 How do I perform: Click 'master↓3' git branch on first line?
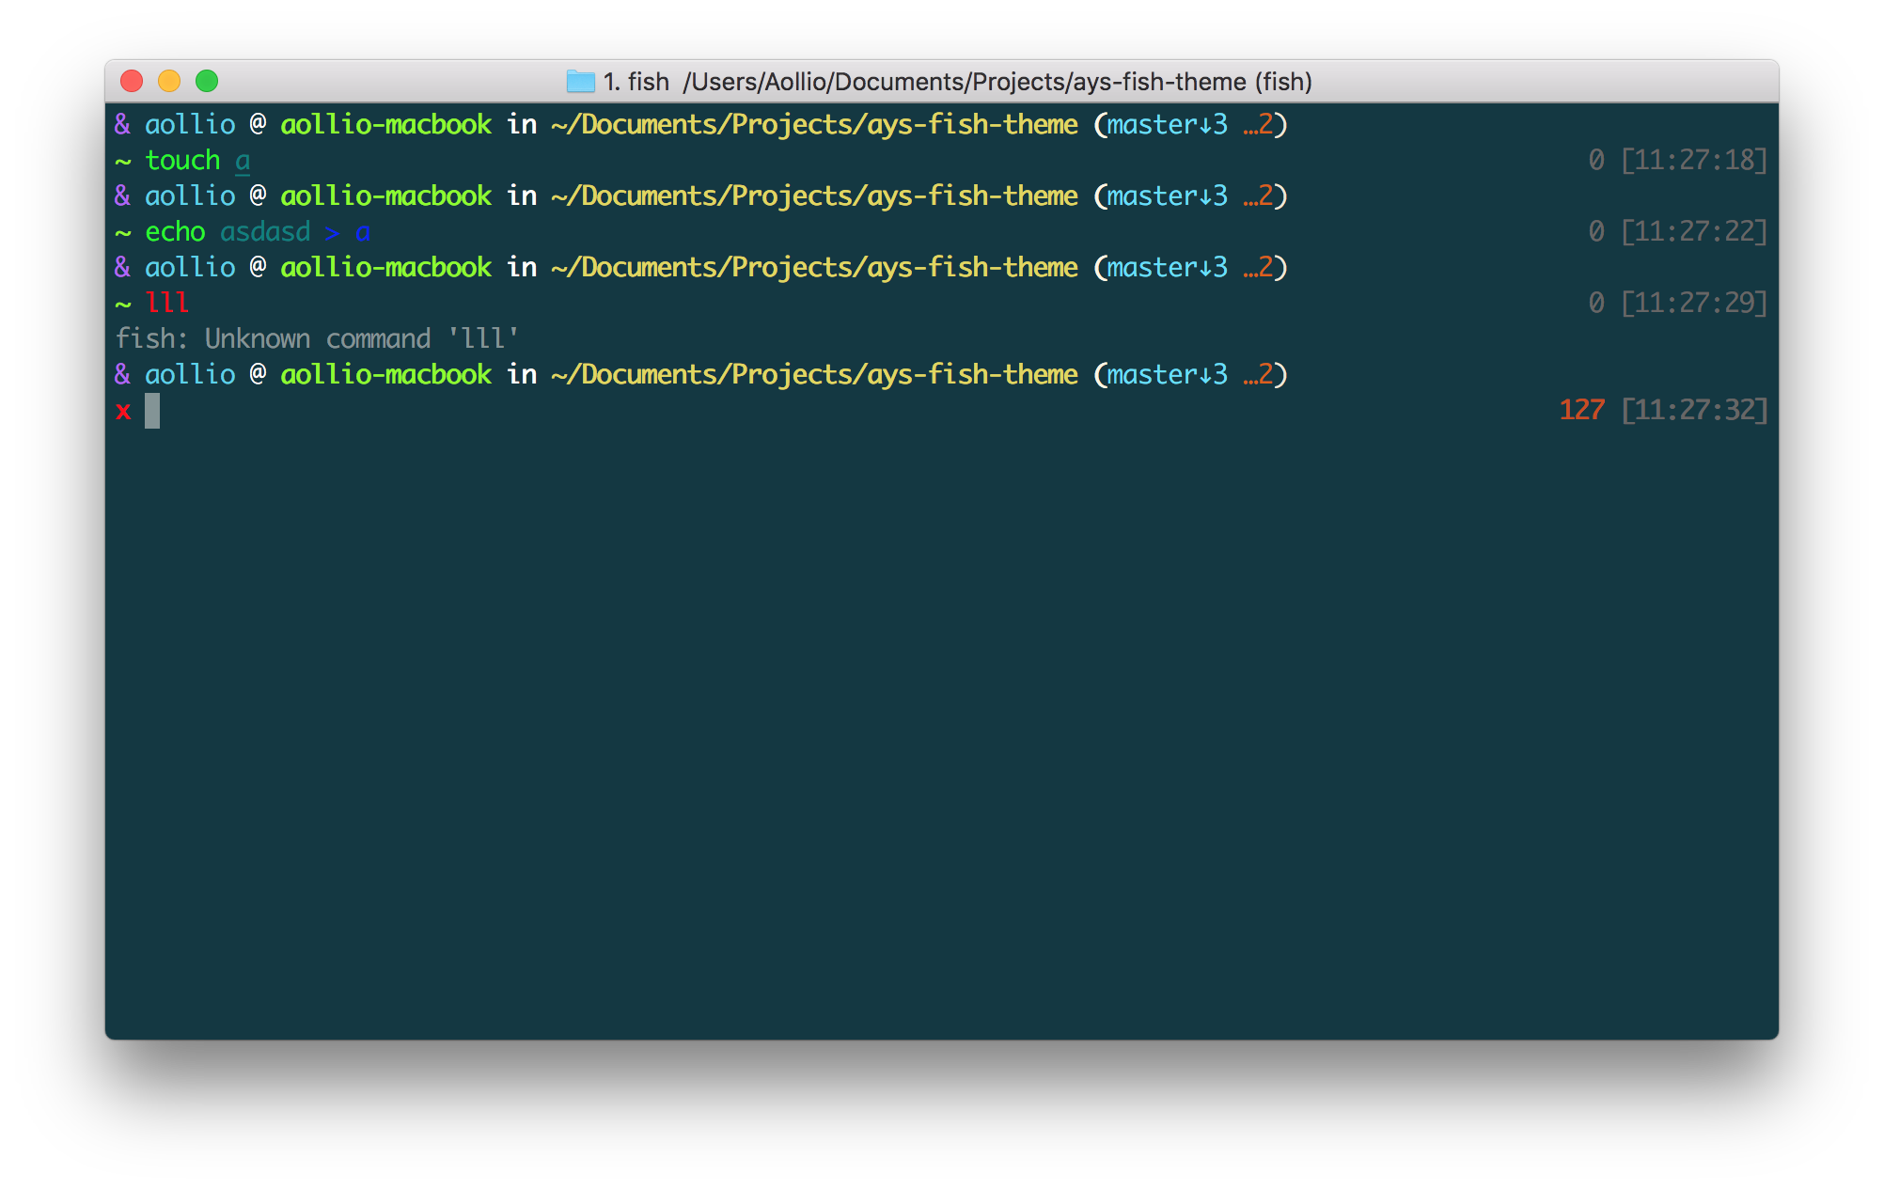coord(1167,125)
